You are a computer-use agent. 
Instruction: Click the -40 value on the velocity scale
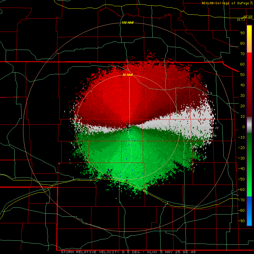241,169
